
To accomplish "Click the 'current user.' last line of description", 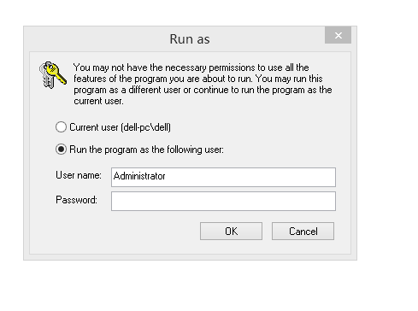I will point(98,101).
